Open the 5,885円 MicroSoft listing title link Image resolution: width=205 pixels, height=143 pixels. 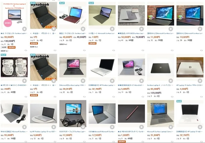pos(131,85)
